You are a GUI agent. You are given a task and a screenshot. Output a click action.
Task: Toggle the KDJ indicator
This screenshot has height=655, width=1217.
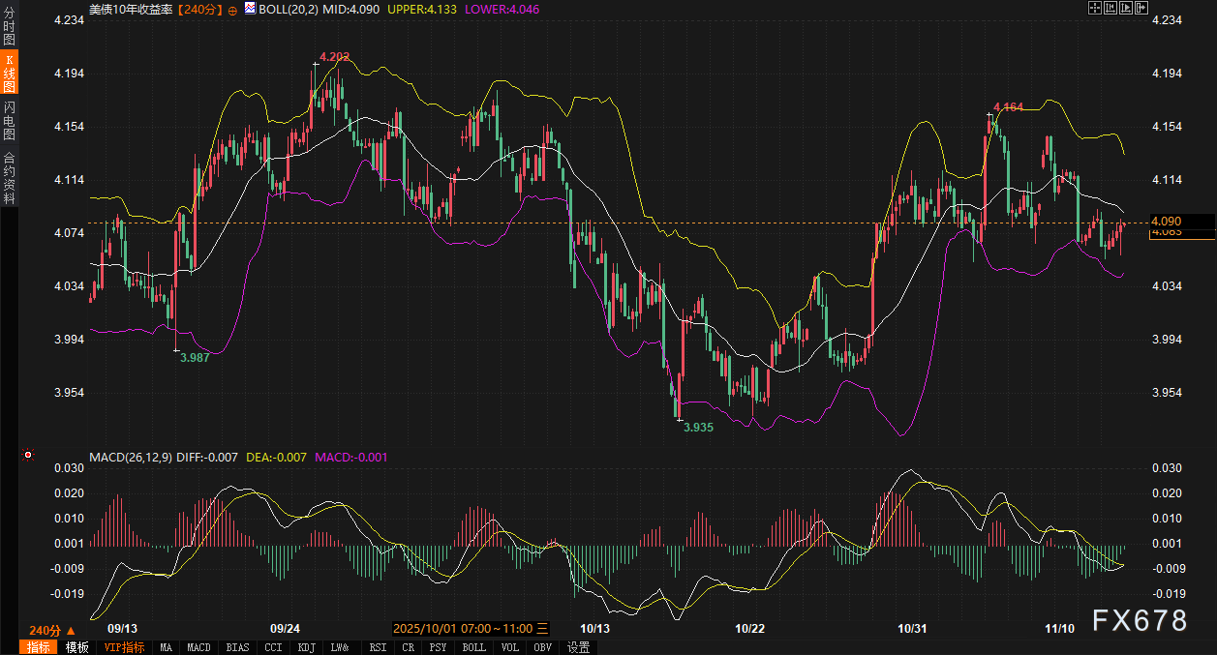click(306, 647)
